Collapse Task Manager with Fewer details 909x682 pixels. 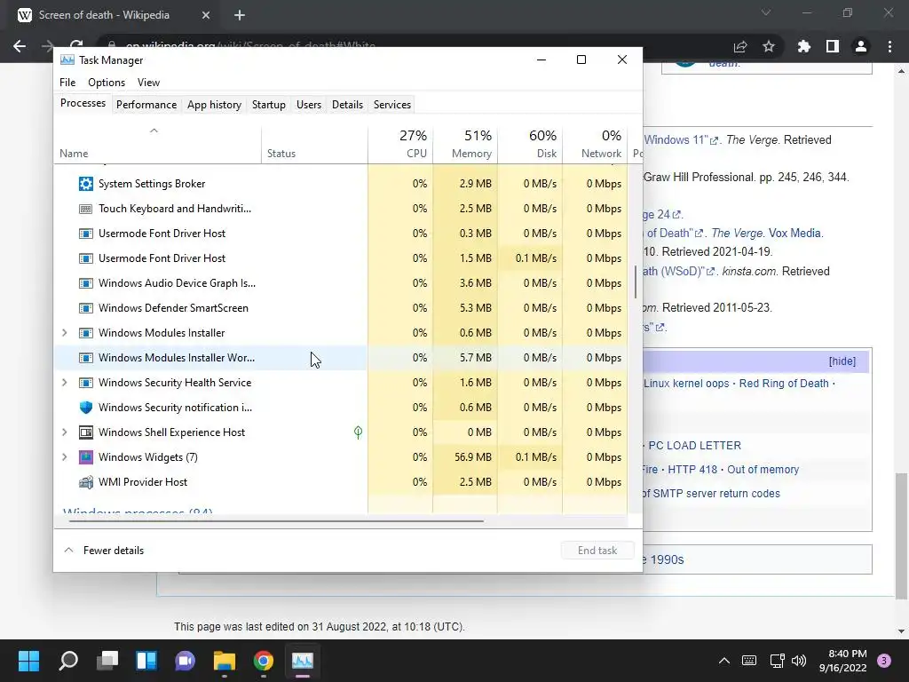(x=105, y=551)
